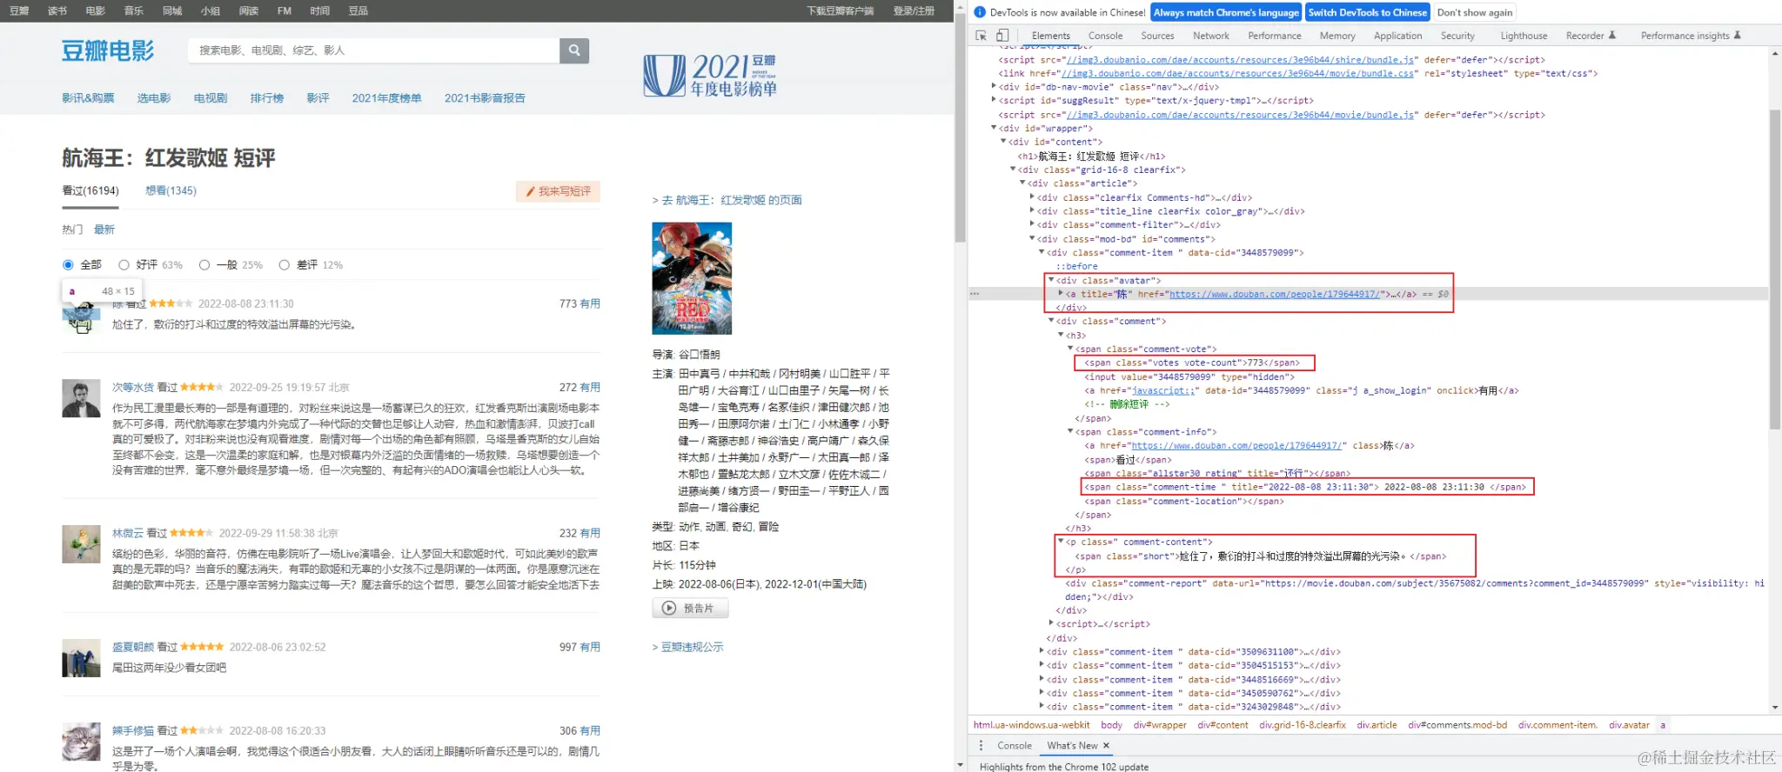The height and width of the screenshot is (772, 1782).
Task: Open the Lighthouse panel tab
Action: (x=1524, y=36)
